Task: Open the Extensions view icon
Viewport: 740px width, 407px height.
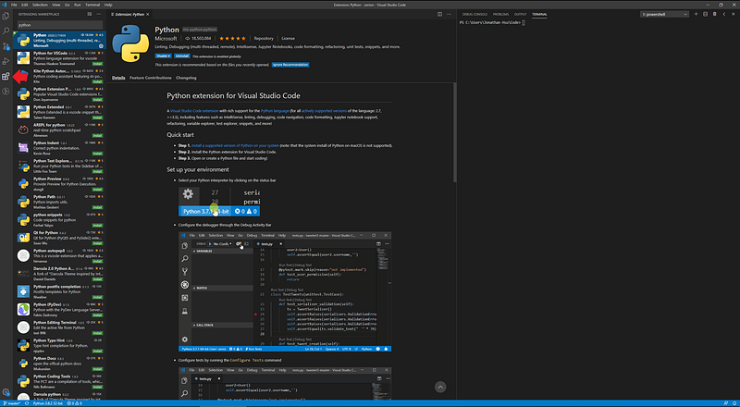Action: (6, 76)
